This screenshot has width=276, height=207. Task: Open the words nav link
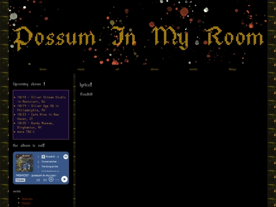point(193,69)
